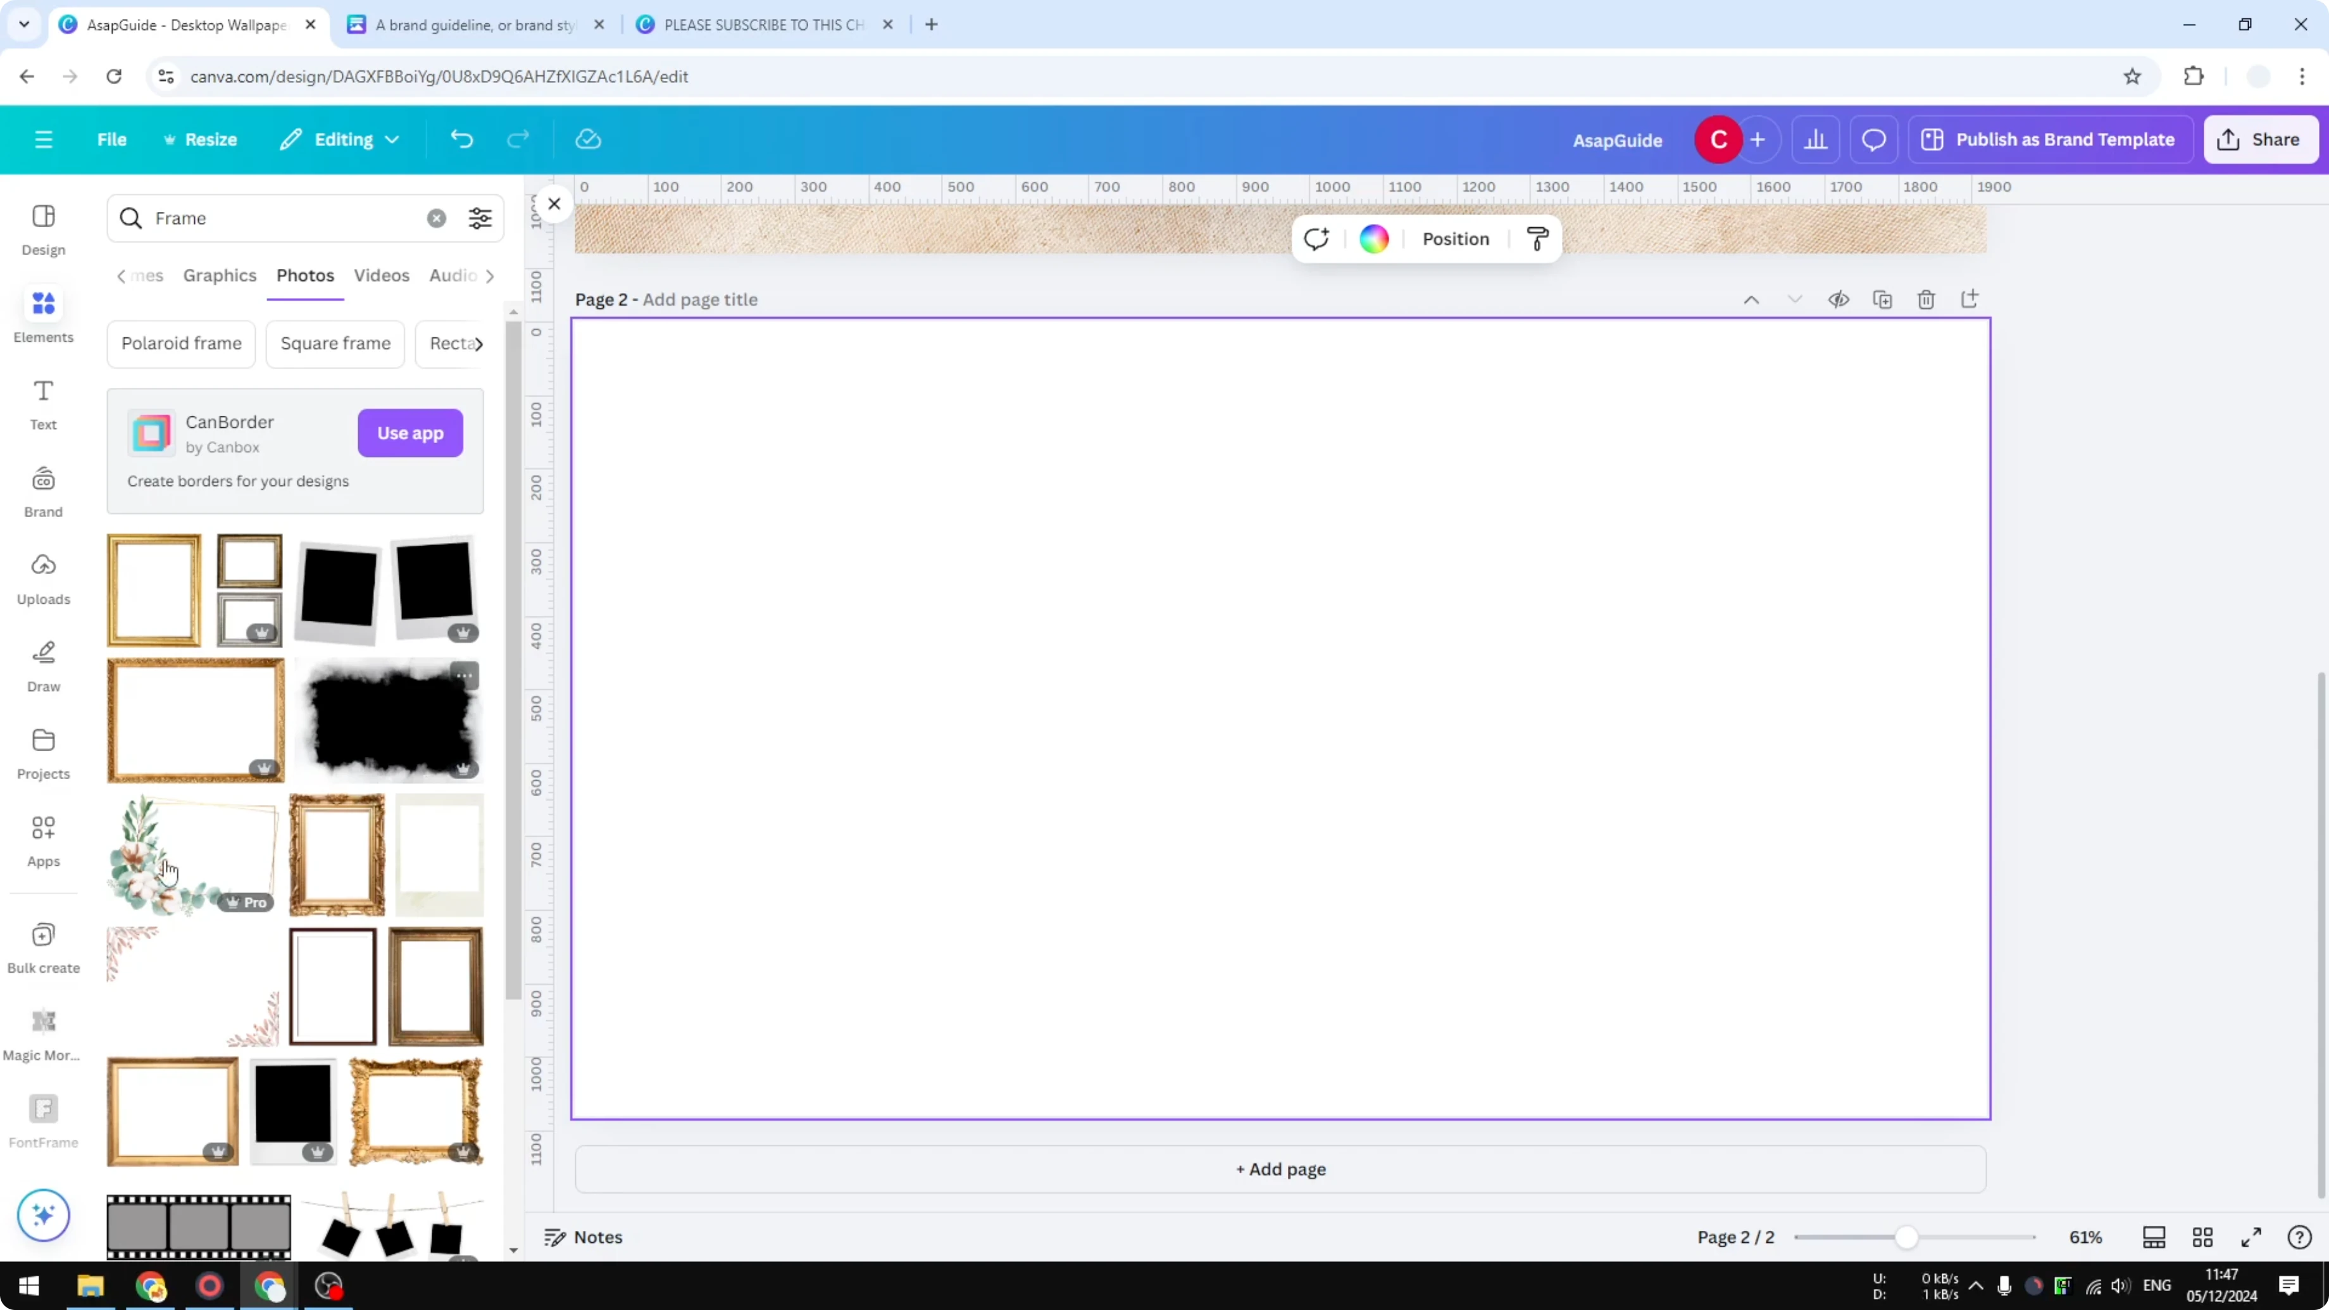Open the Editing mode dropdown
This screenshot has height=1310, width=2329.
pyautogui.click(x=339, y=139)
